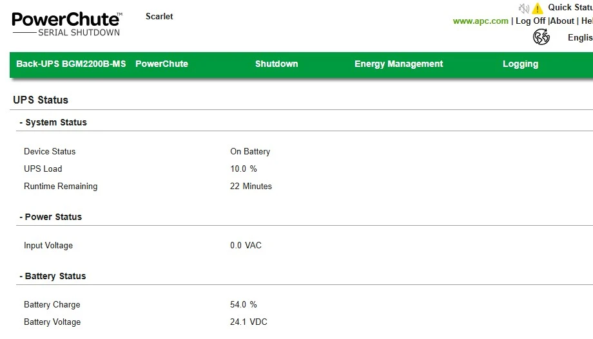Click the 10.0 % load value
The image size is (593, 339).
pos(244,169)
